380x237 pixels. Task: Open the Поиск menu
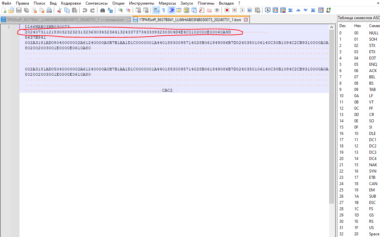click(40, 3)
